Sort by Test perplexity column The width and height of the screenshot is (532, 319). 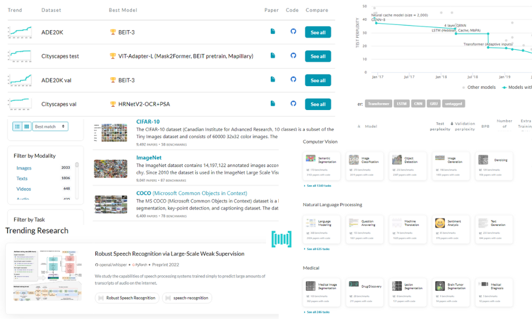[440, 126]
